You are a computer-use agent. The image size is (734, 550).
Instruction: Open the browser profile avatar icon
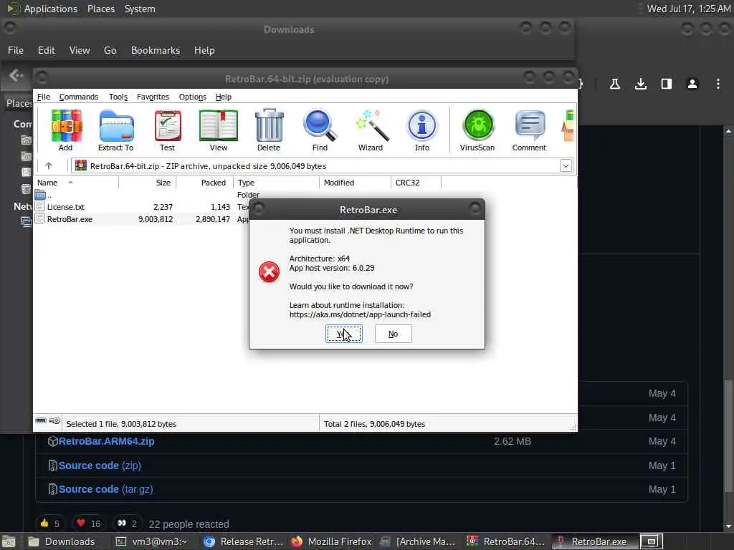coord(692,84)
